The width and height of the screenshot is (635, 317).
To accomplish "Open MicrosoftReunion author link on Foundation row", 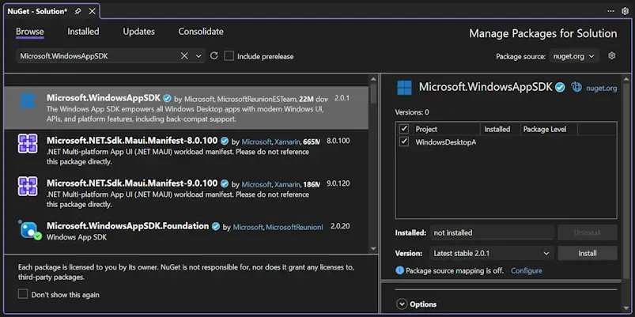I will [294, 227].
